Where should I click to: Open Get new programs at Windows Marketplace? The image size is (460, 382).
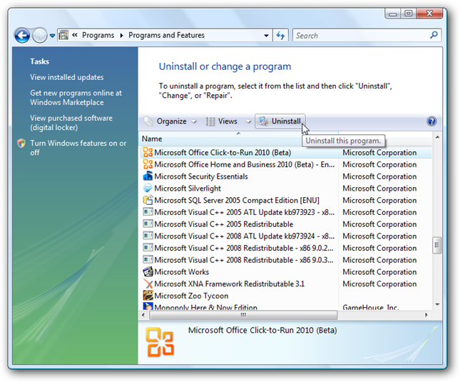pos(76,98)
